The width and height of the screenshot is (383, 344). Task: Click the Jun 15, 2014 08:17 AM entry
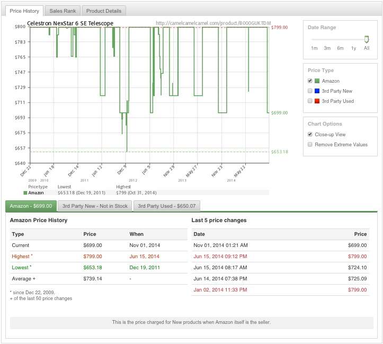tap(220, 268)
